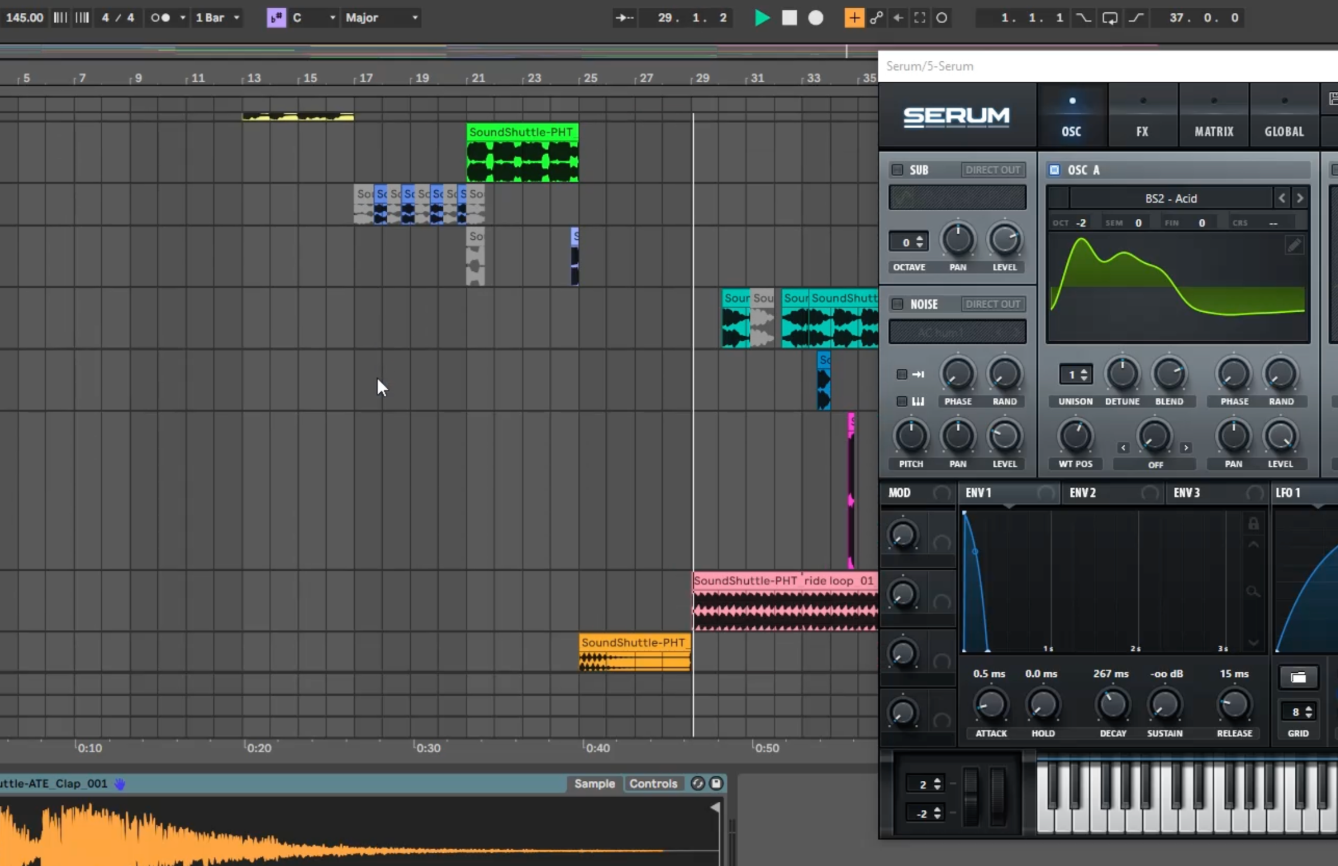This screenshot has width=1338, height=866.
Task: Click the clip view save icon
Action: (x=716, y=784)
